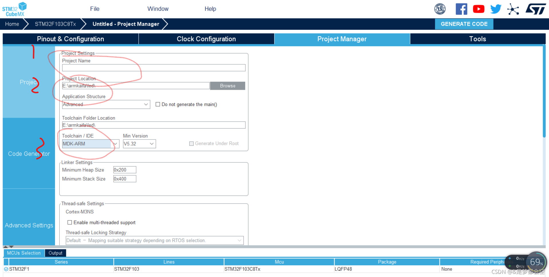The image size is (549, 277).
Task: Open the Twitter bird icon link
Action: coord(496,9)
